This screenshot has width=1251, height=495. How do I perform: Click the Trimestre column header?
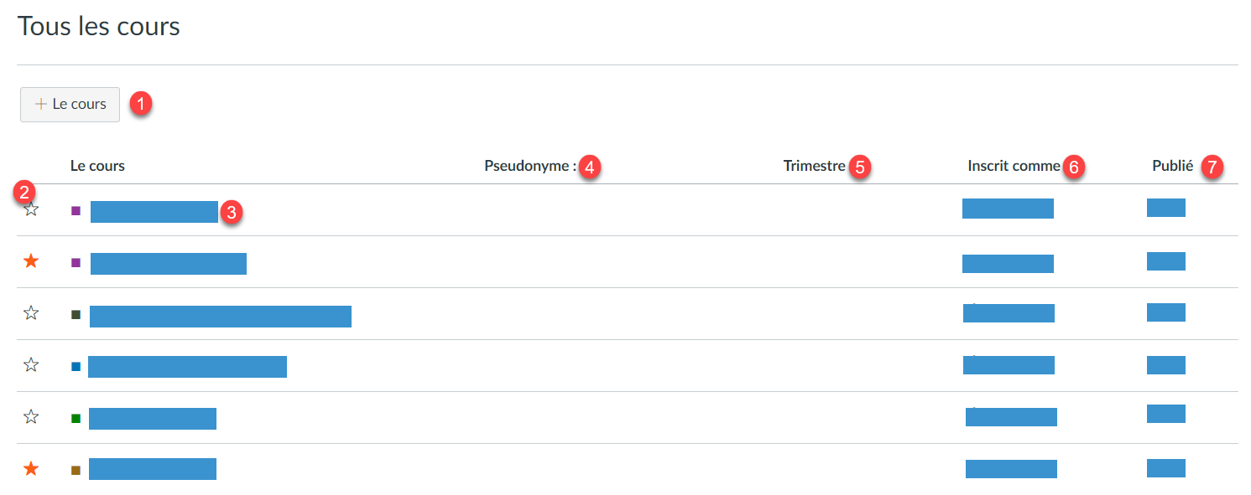coord(815,166)
